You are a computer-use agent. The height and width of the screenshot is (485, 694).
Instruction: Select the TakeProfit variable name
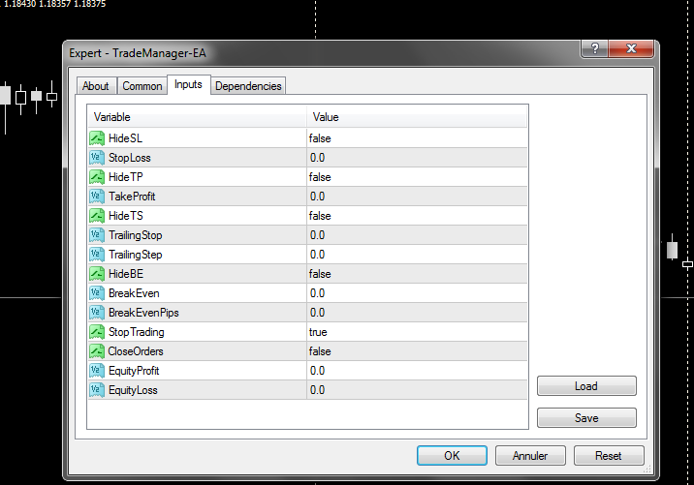tap(132, 197)
